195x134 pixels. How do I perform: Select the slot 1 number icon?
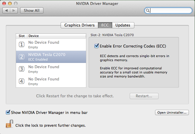(22, 45)
